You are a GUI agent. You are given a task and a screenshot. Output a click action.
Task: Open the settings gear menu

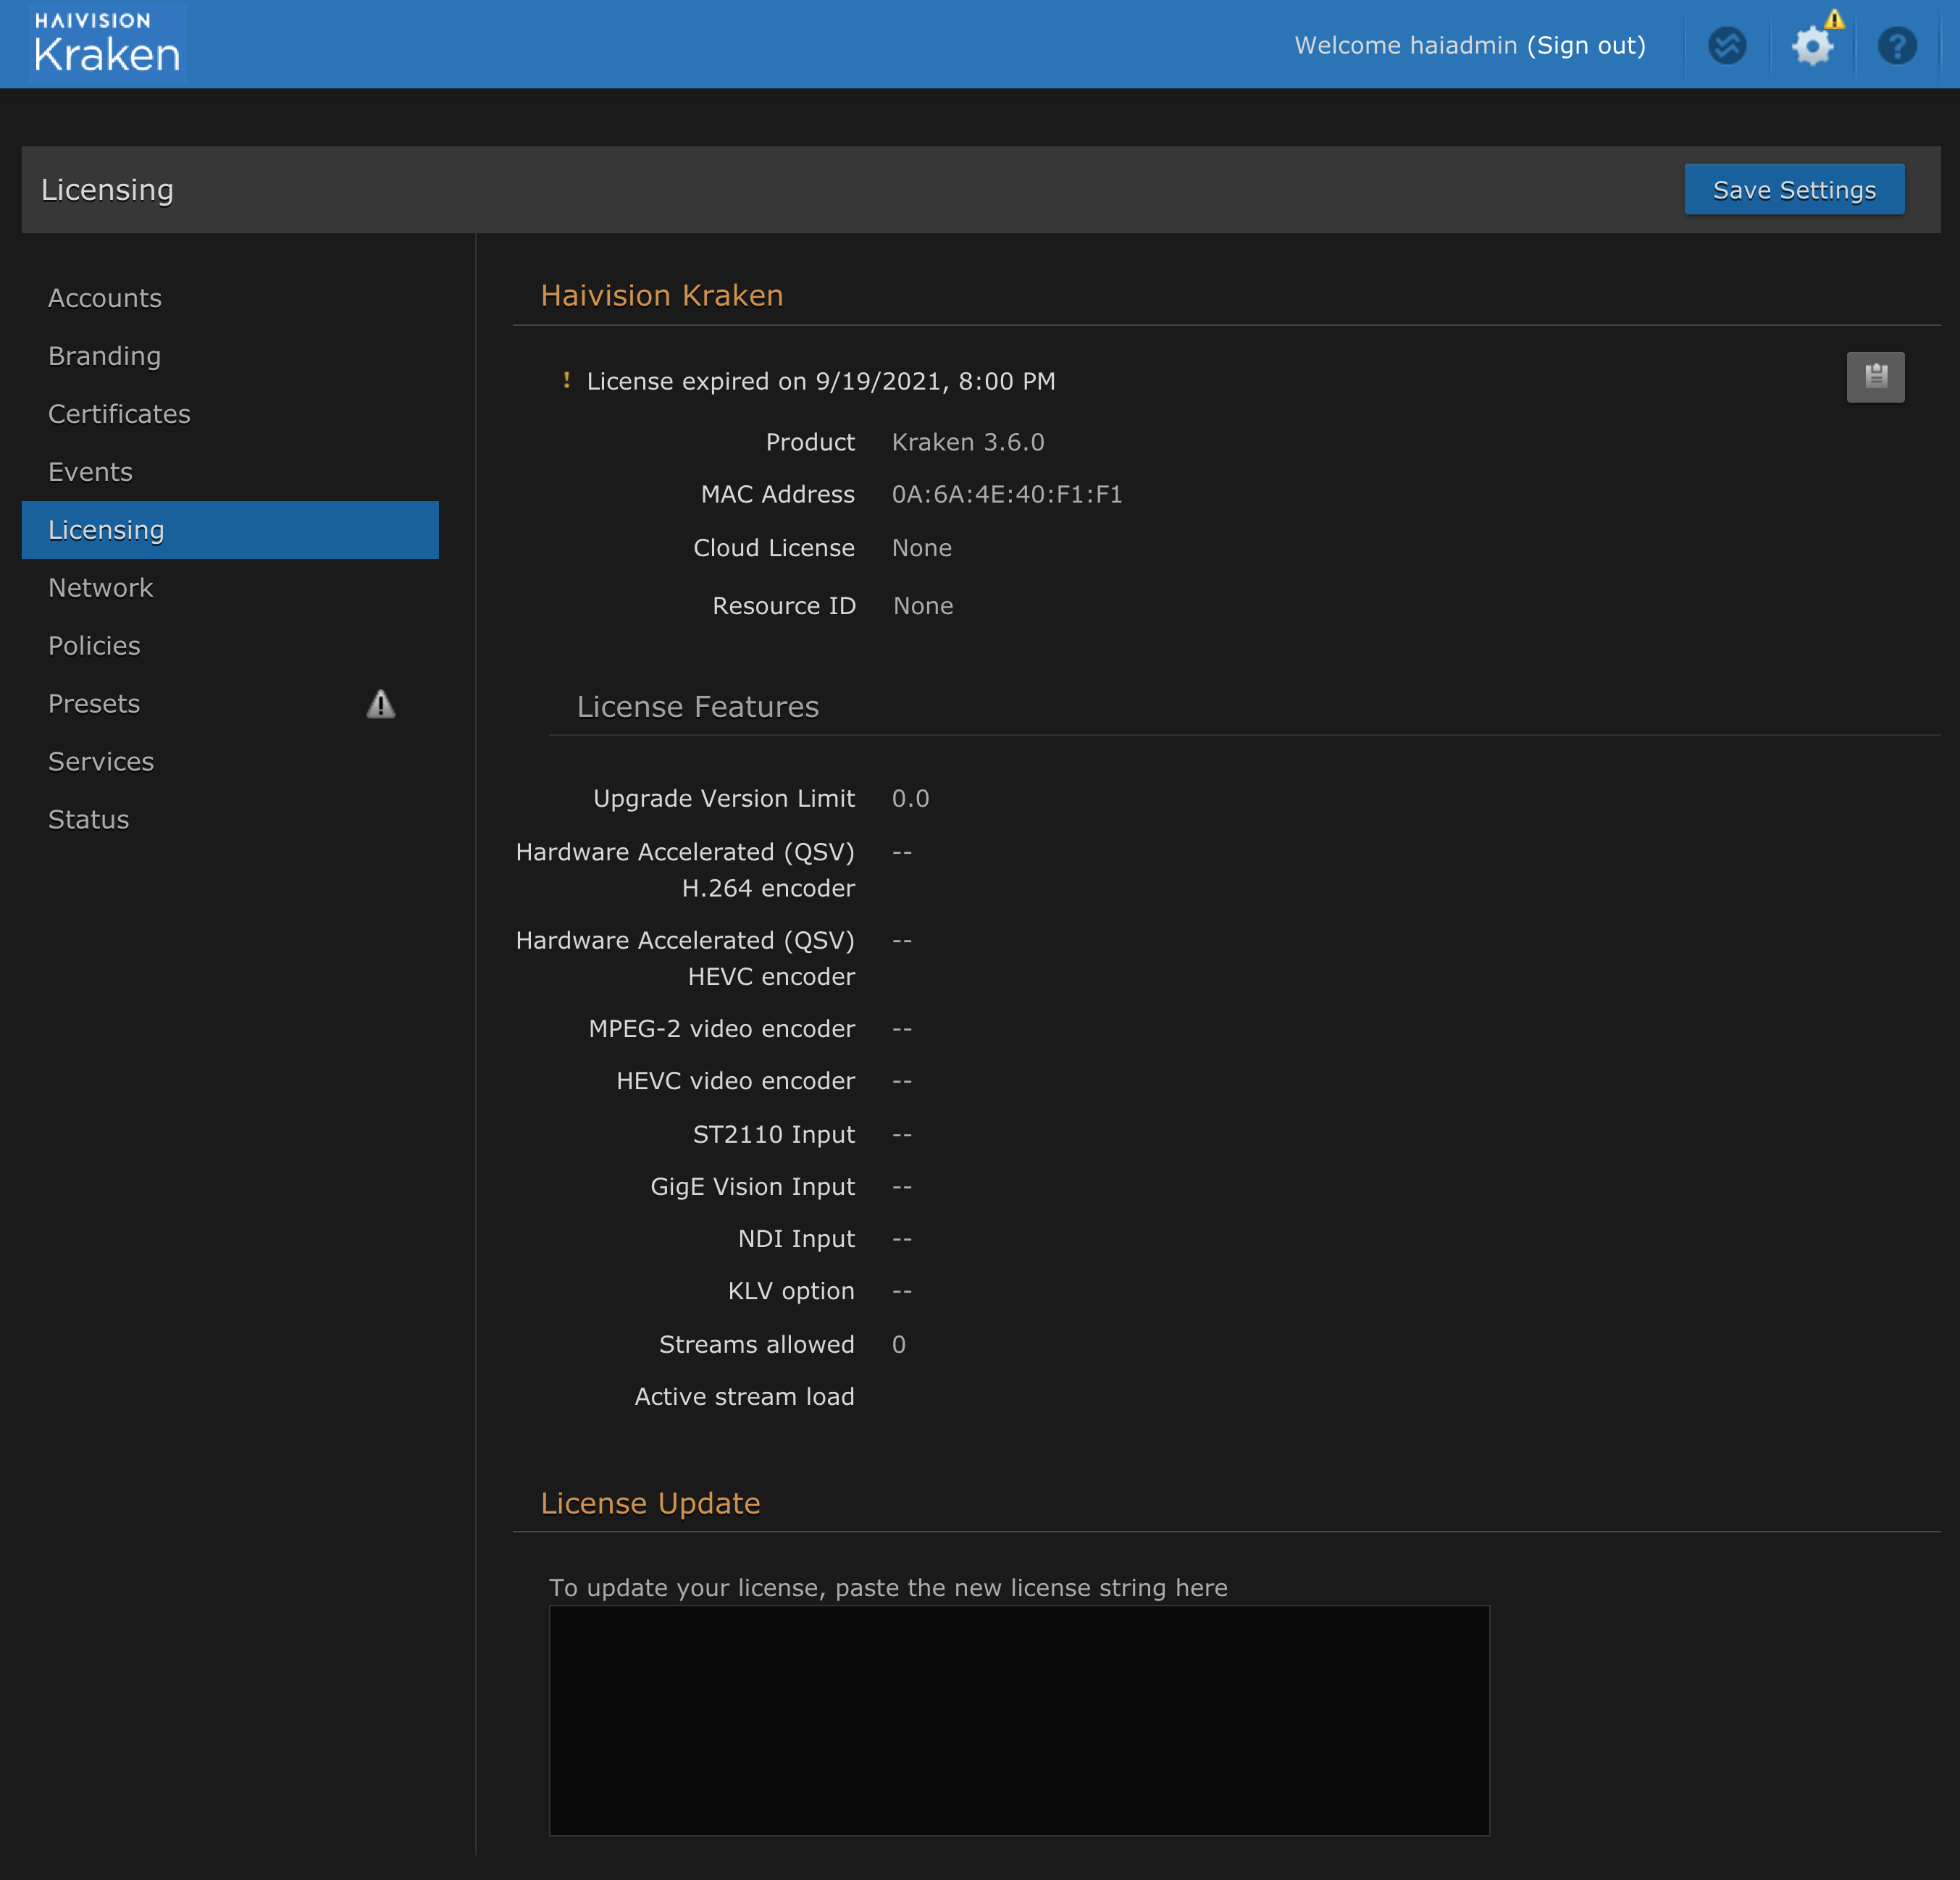(1813, 46)
